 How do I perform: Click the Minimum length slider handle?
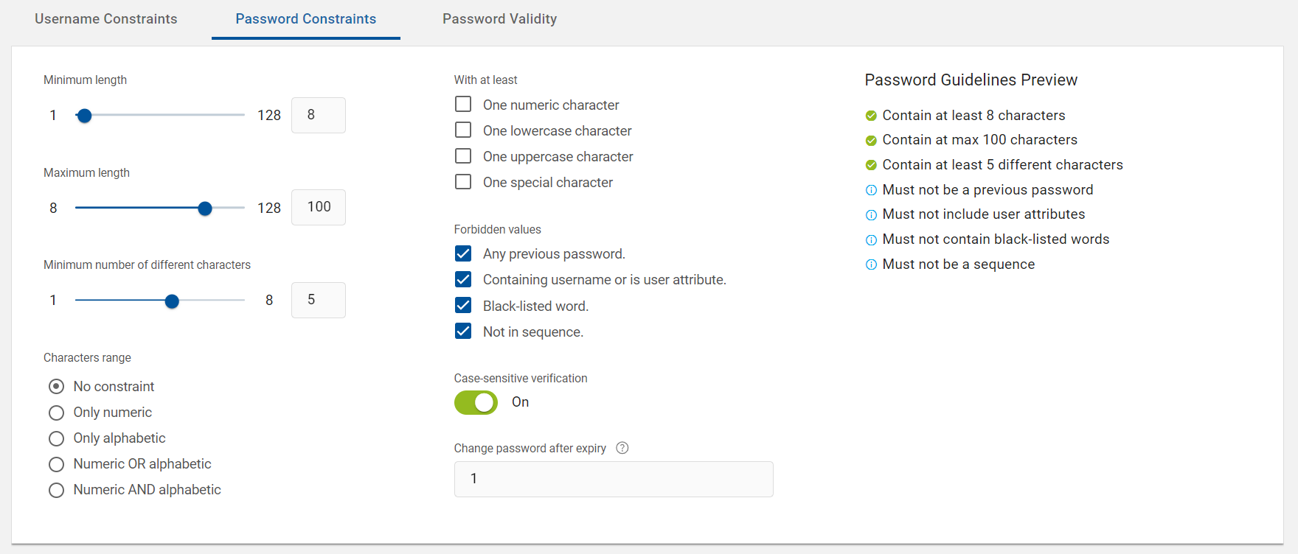point(85,116)
